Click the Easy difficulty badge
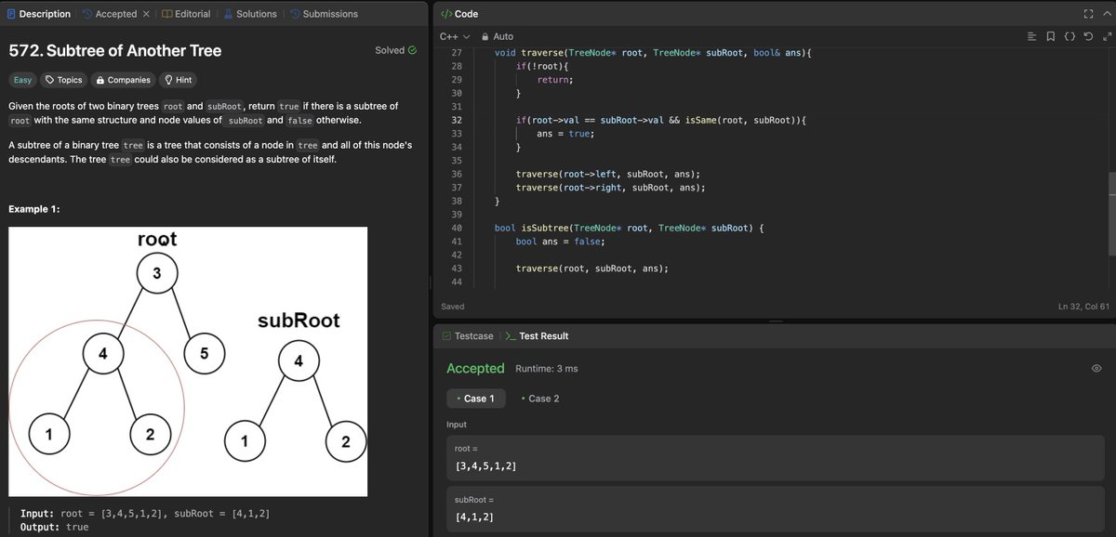Screen dimensions: 1116x537 pos(22,80)
